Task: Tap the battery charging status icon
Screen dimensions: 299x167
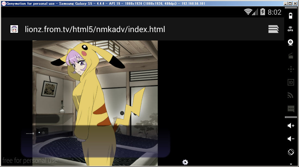Action: pyautogui.click(x=263, y=12)
